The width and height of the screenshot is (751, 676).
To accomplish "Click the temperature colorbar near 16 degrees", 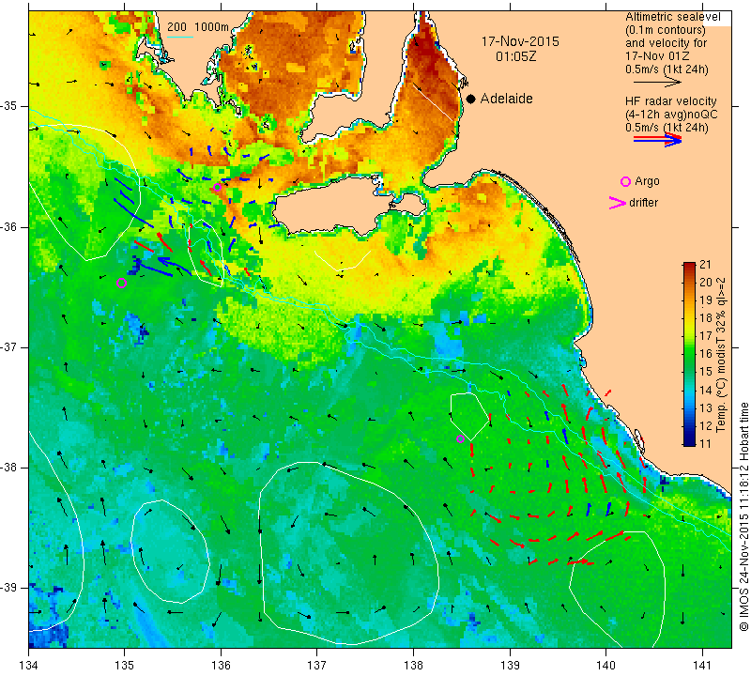I will click(x=689, y=354).
